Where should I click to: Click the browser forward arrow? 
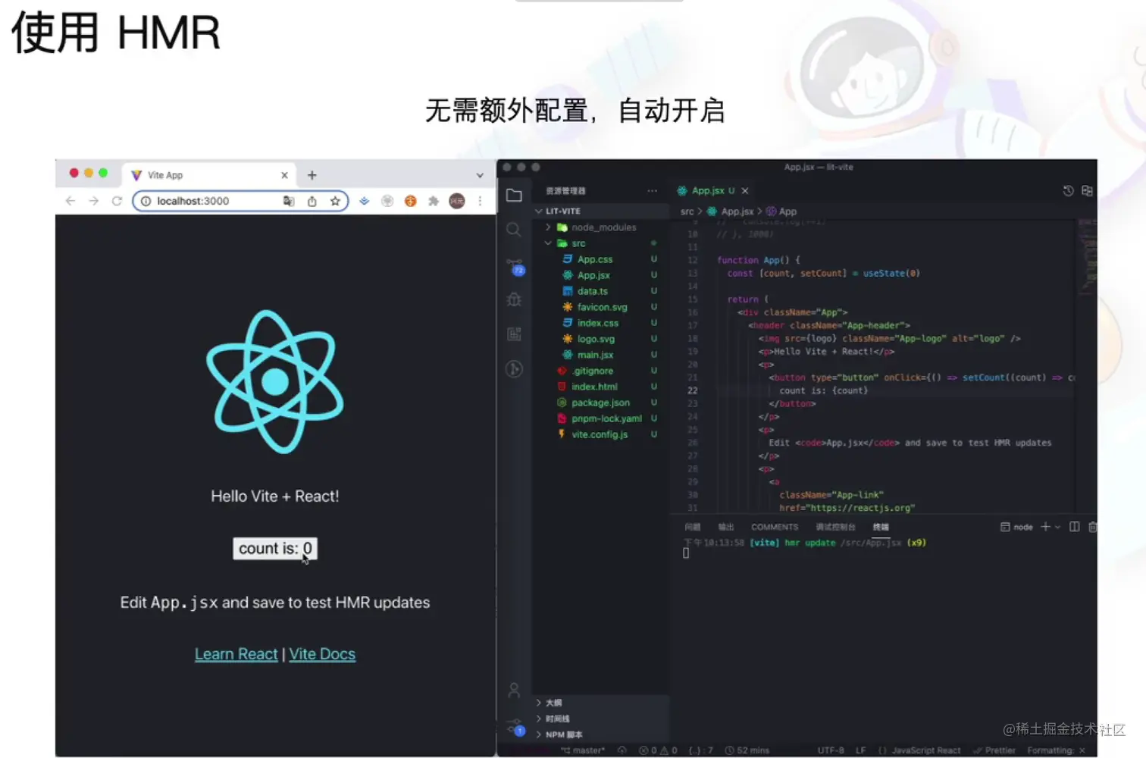(94, 201)
